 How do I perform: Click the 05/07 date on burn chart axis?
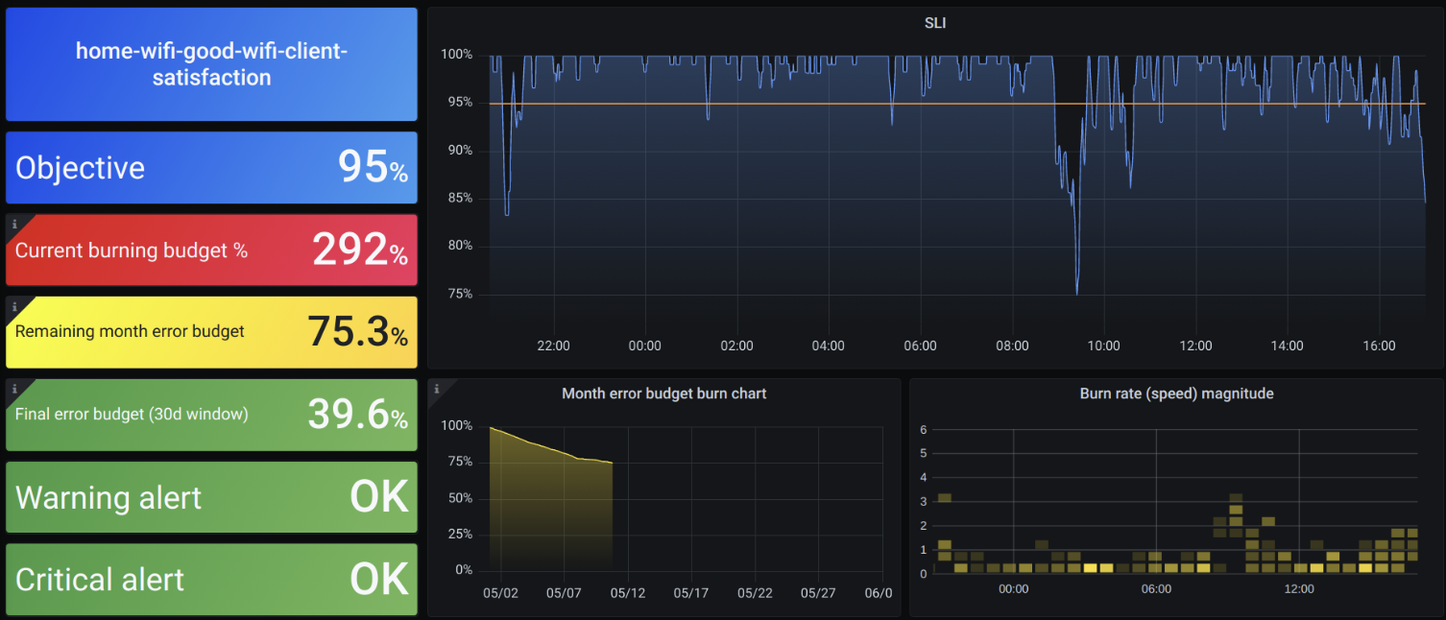(x=564, y=593)
